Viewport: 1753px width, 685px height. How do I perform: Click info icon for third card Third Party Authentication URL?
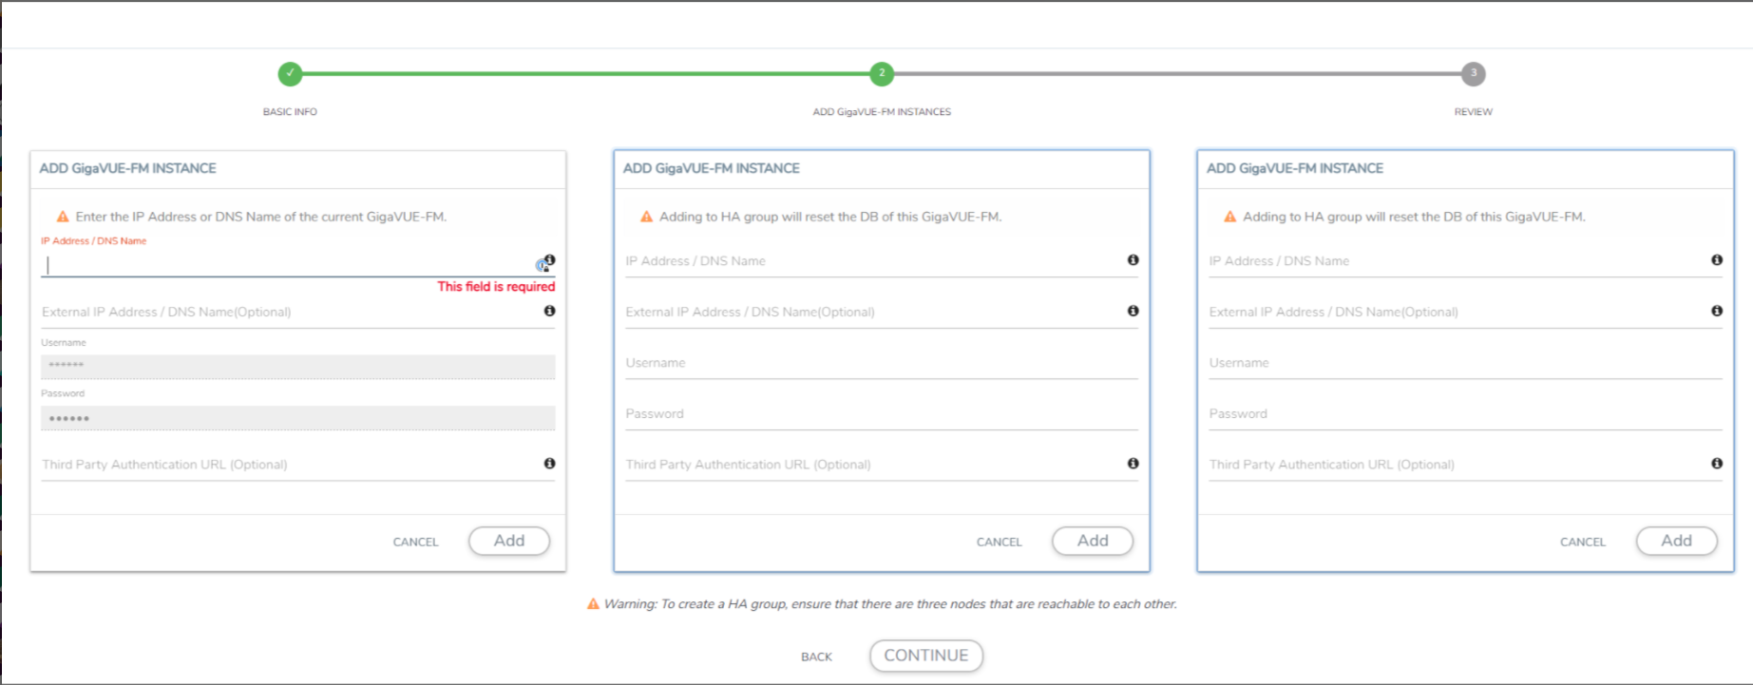[x=1716, y=464]
